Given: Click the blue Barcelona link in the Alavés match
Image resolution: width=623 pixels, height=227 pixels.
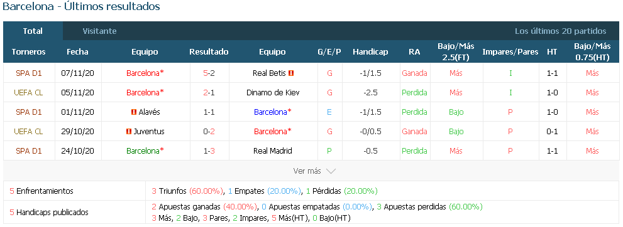Looking at the screenshot, I should coord(273,112).
